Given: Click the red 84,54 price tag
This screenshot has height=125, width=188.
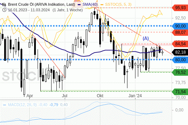Looking at the screenshot, I should click(180, 44).
